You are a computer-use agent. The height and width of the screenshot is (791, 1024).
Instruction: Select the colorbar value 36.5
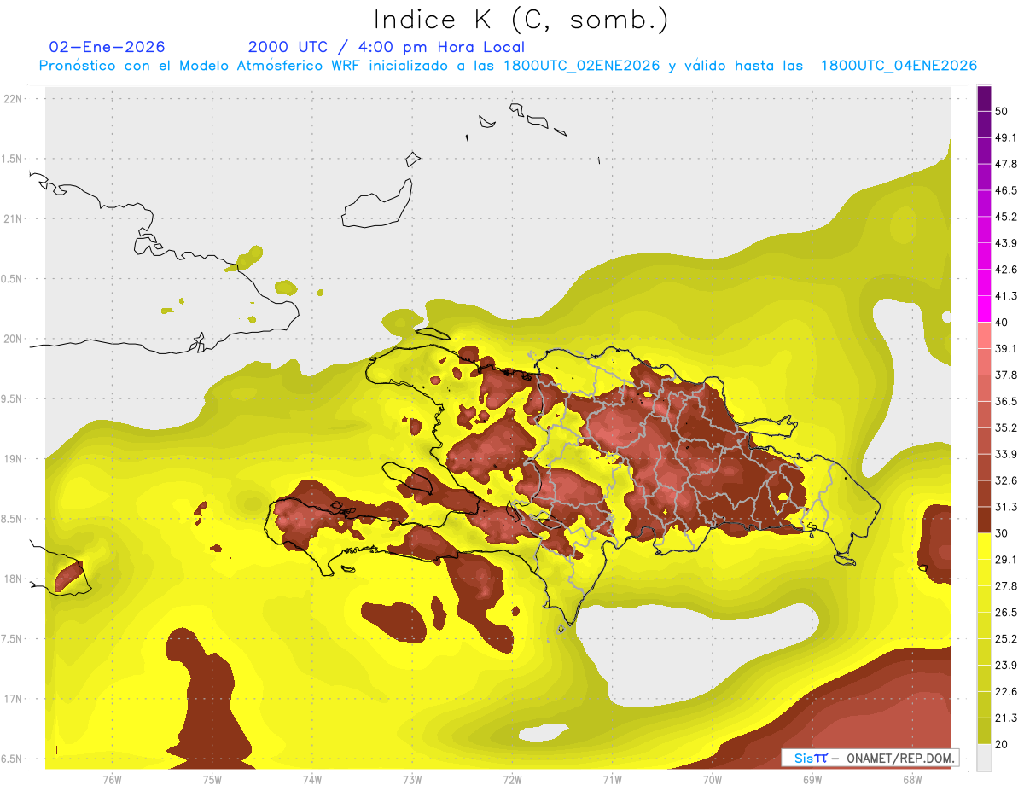pos(1006,401)
